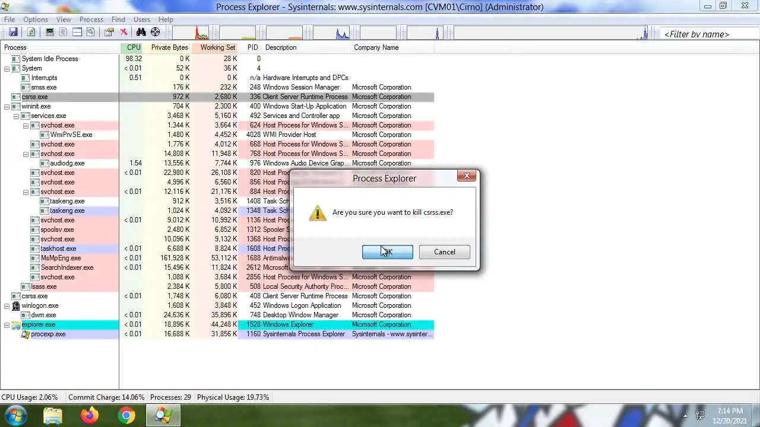
Task: Click the crosshair Find Window's Process icon
Action: [x=155, y=32]
